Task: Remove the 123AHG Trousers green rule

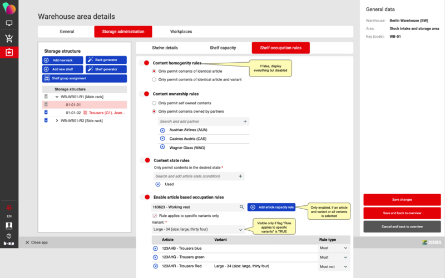Action: tap(155, 257)
